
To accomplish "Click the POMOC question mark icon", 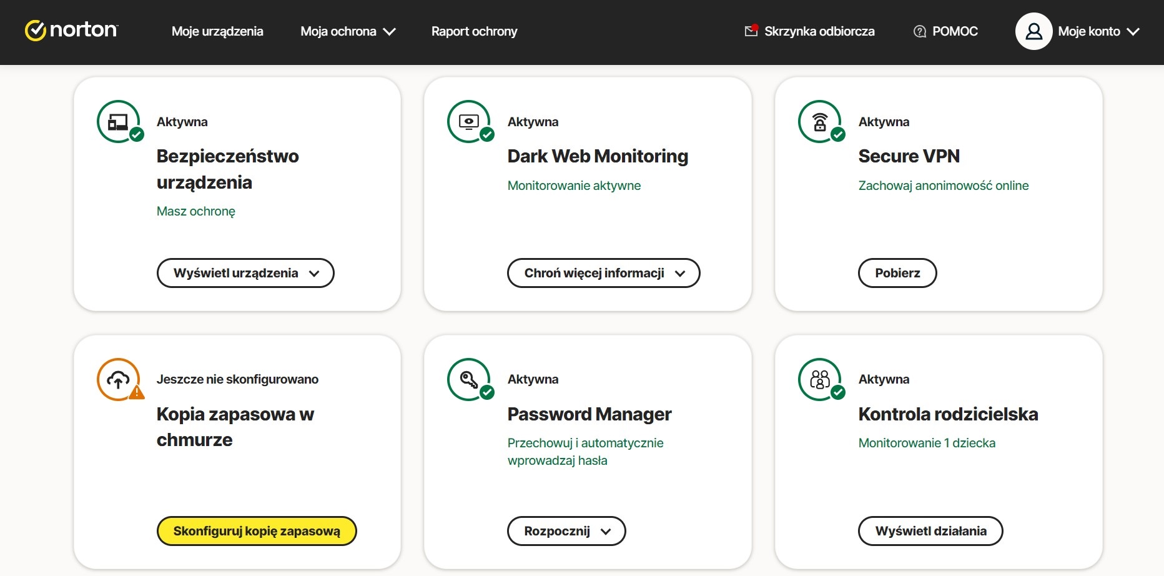I will 919,31.
